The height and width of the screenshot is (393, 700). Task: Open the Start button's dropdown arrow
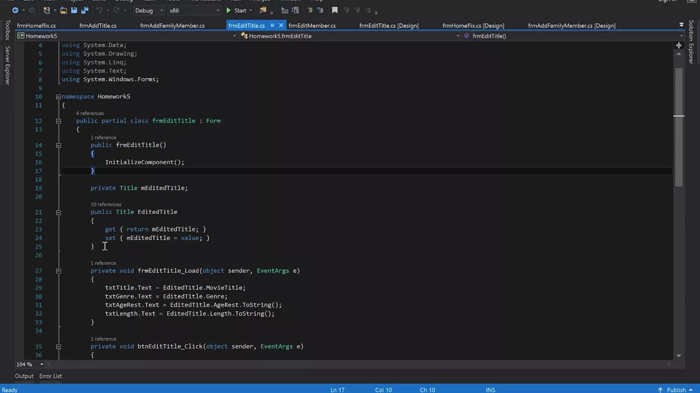click(x=250, y=10)
